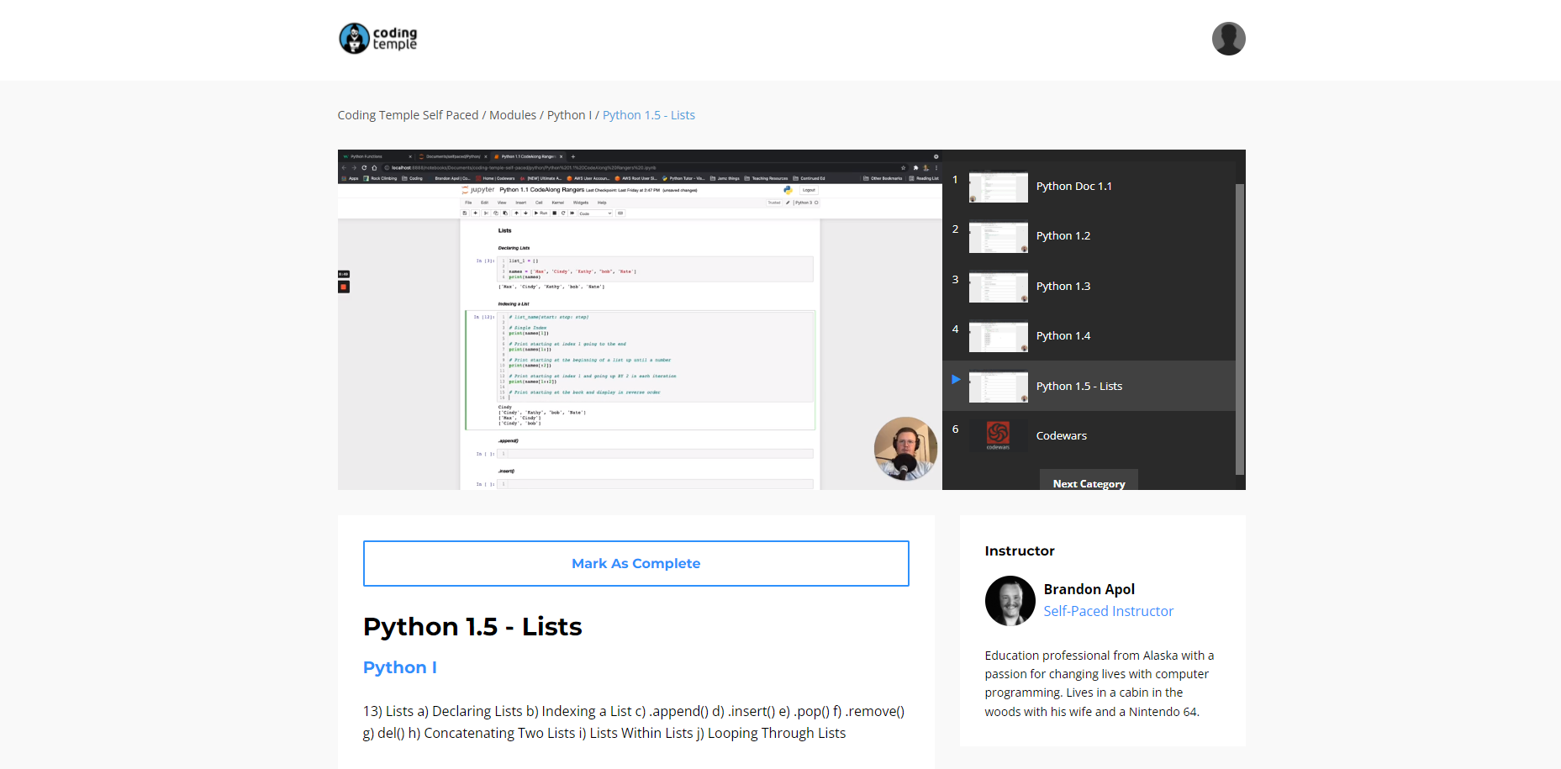This screenshot has width=1561, height=769.
Task: Click the cut cells scissors icon
Action: point(486,213)
